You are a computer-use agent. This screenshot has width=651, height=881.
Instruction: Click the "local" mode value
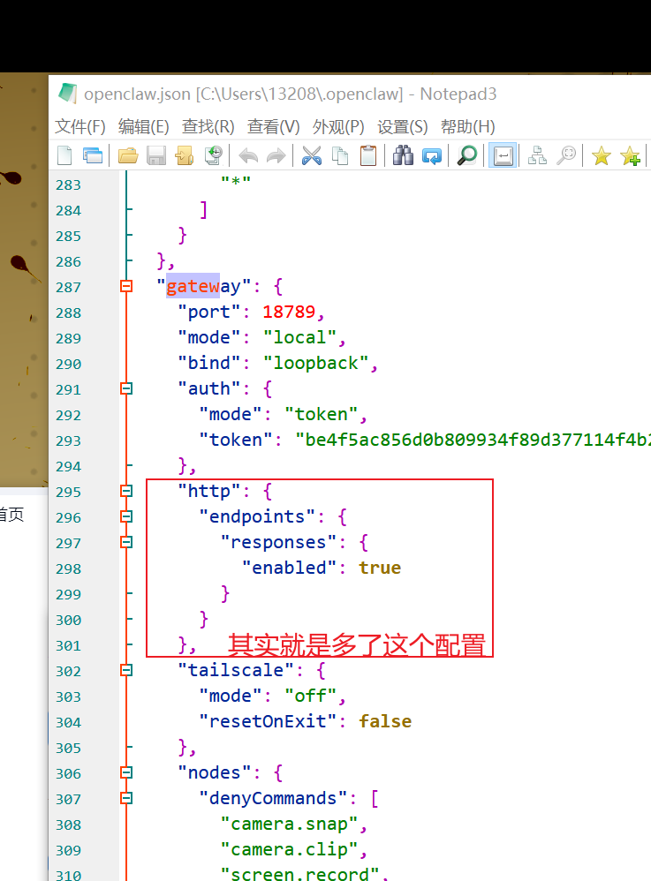[299, 338]
